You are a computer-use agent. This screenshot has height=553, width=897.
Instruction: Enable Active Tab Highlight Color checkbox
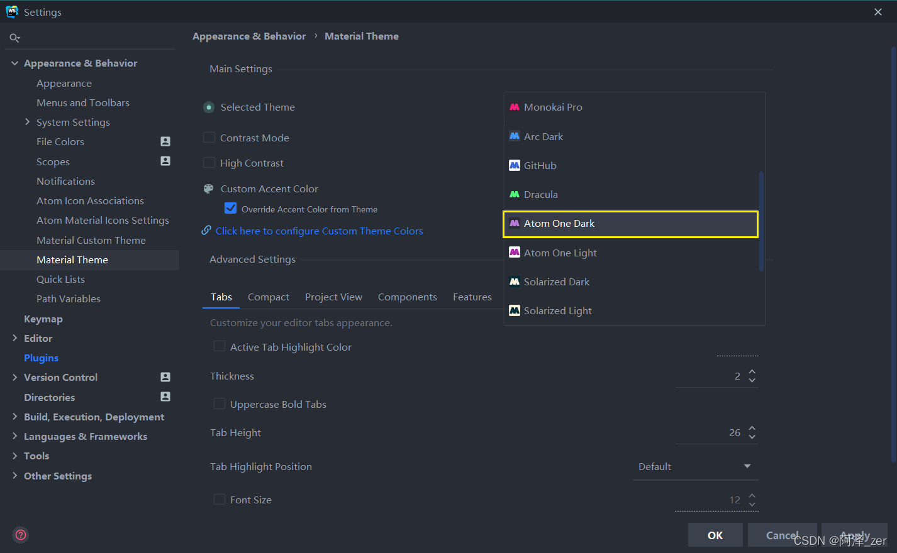tap(220, 346)
